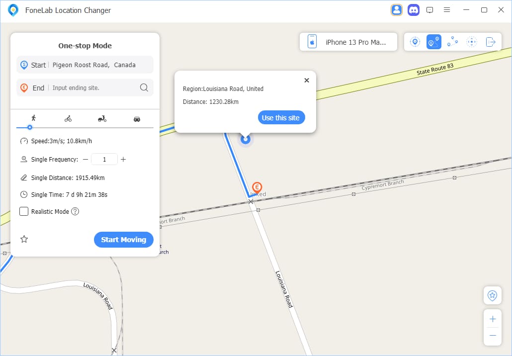Click the 'Speed:3m/s; 10.8km/h' text
This screenshot has width=512, height=356.
62,141
